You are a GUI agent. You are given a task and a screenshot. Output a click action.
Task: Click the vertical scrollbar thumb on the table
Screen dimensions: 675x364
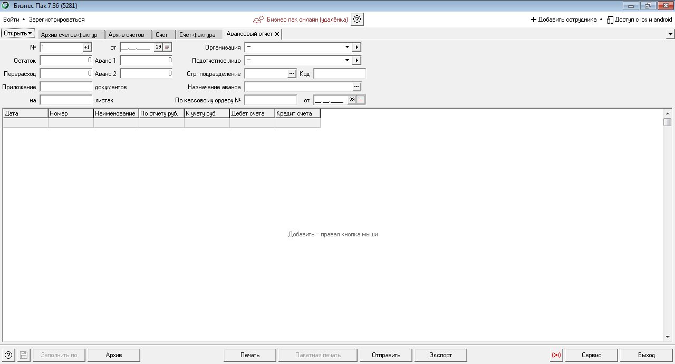tap(668, 122)
